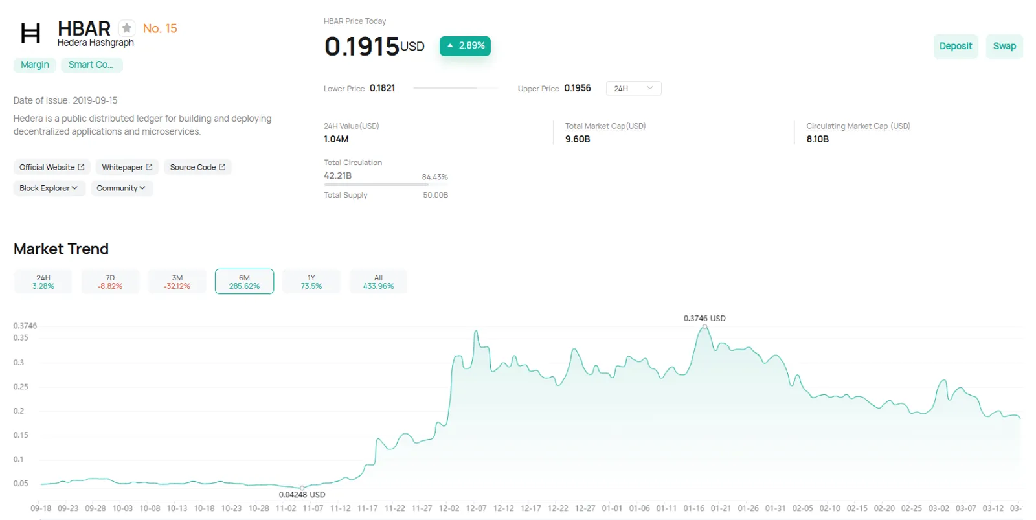This screenshot has height=520, width=1036.
Task: Click the 12-07 date on chart axis
Action: click(476, 508)
